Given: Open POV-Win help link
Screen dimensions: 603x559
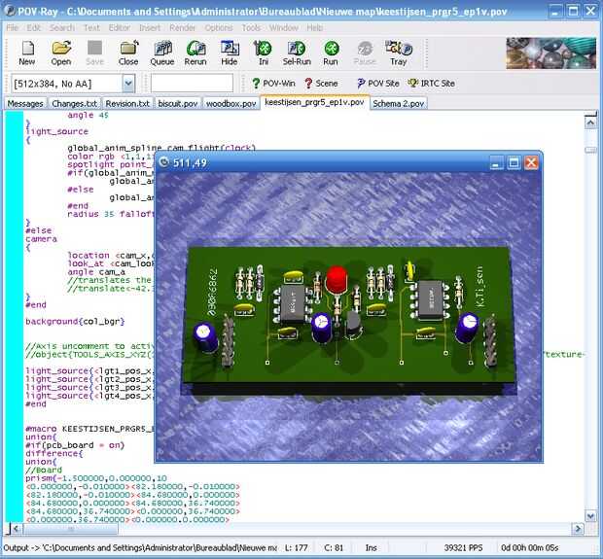Looking at the screenshot, I should 273,83.
